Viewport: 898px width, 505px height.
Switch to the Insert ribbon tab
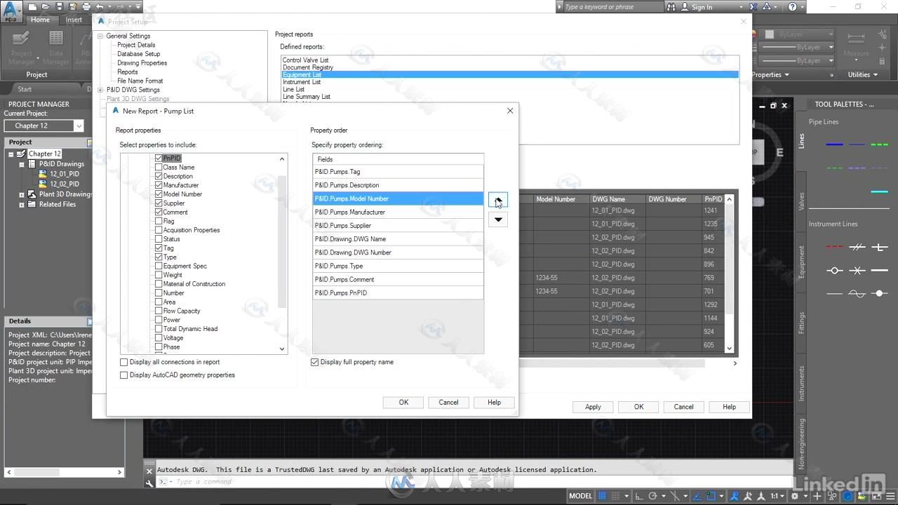pyautogui.click(x=74, y=20)
